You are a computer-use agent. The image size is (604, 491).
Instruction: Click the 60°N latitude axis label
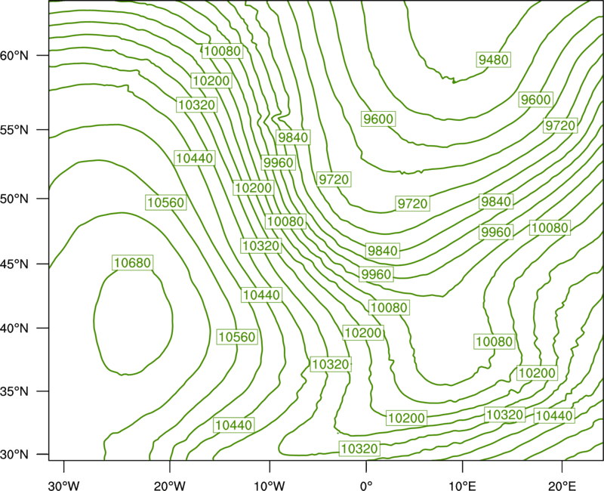14,55
